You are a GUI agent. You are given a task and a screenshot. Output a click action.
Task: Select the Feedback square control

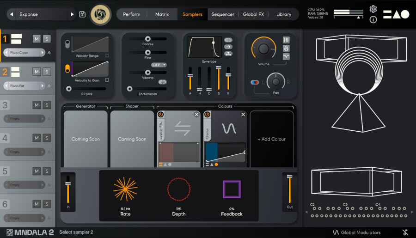click(232, 189)
